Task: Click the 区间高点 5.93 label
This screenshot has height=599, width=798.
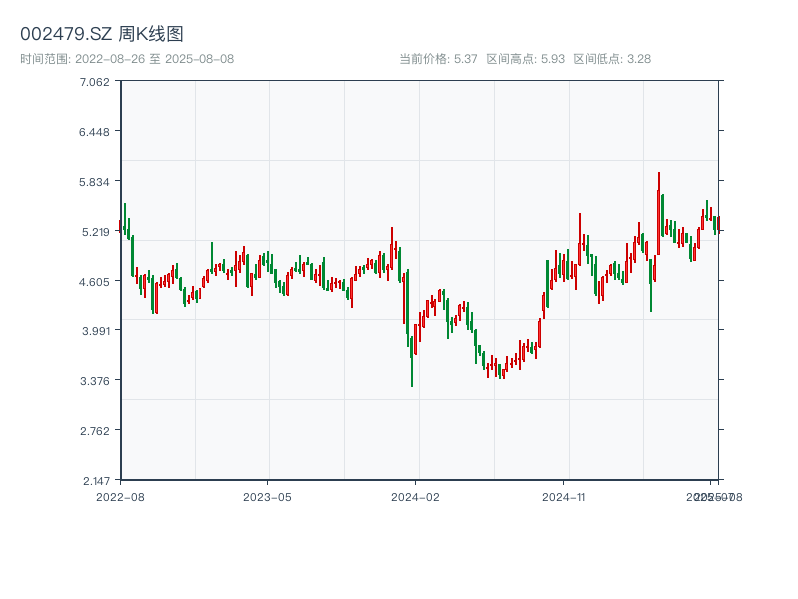Action: 525,59
